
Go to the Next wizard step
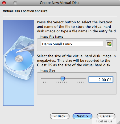pos(82,116)
